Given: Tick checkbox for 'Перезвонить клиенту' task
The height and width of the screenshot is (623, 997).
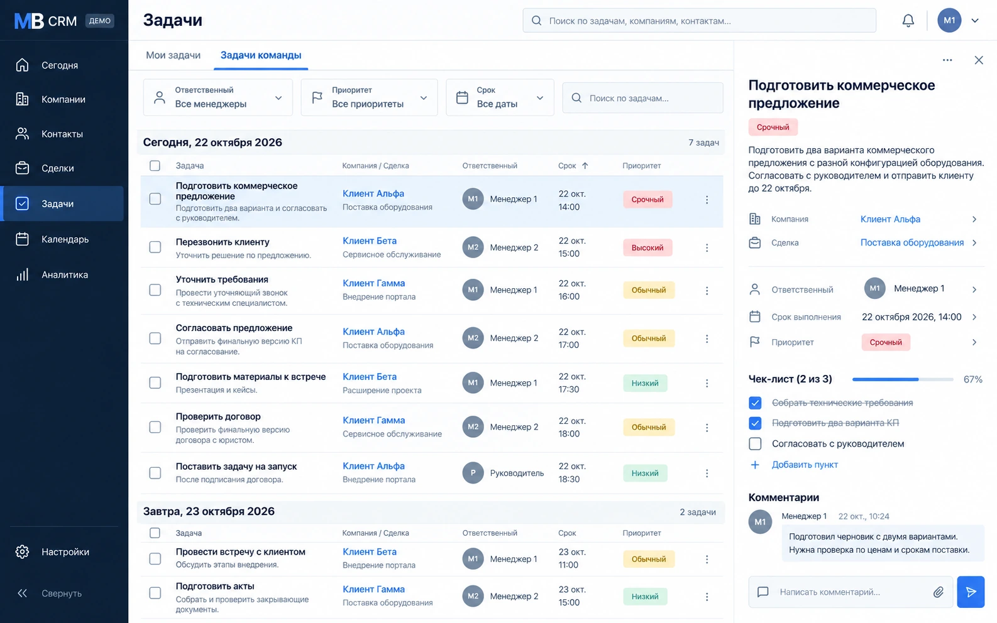Looking at the screenshot, I should [155, 247].
